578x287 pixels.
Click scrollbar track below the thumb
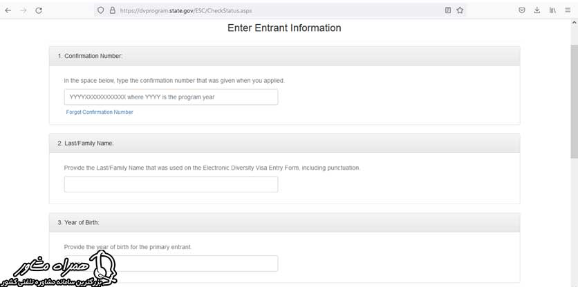(573, 221)
